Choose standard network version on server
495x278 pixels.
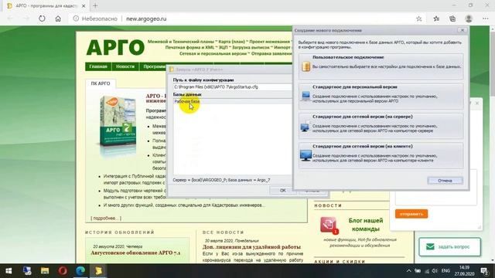point(381,125)
